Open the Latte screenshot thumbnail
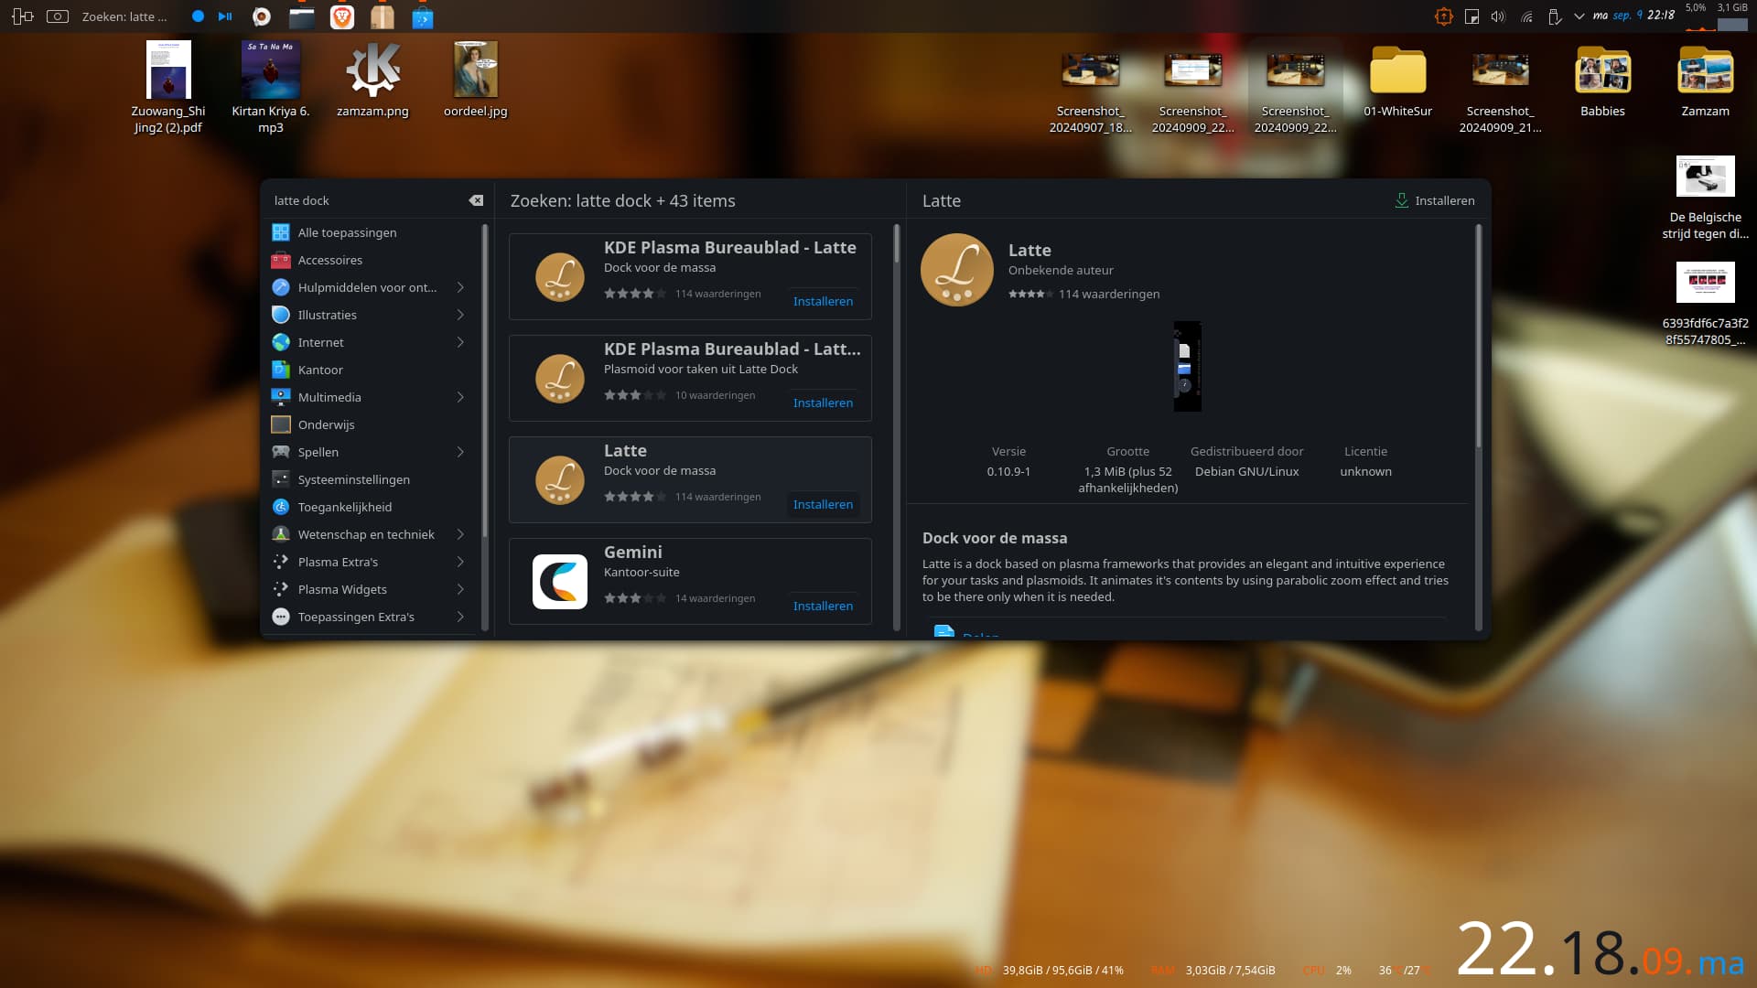1757x988 pixels. 1187,366
